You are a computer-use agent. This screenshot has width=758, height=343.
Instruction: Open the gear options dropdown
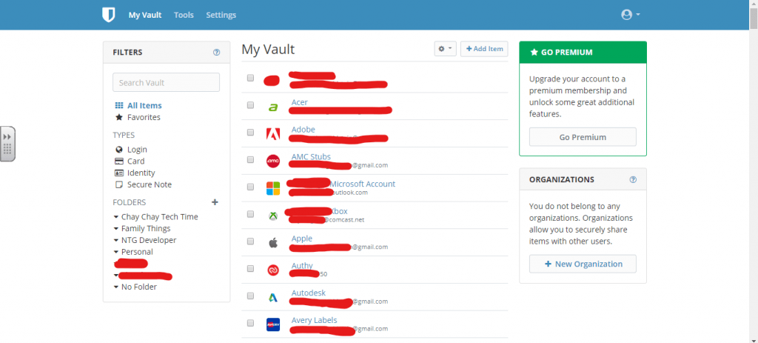(x=445, y=49)
